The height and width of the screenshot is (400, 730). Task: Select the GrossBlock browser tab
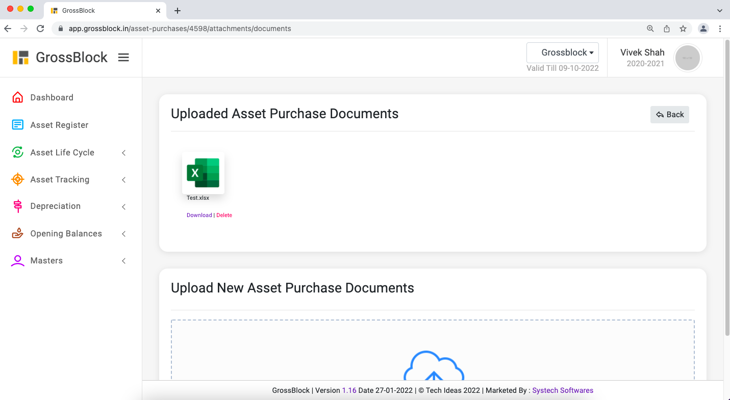tap(102, 10)
